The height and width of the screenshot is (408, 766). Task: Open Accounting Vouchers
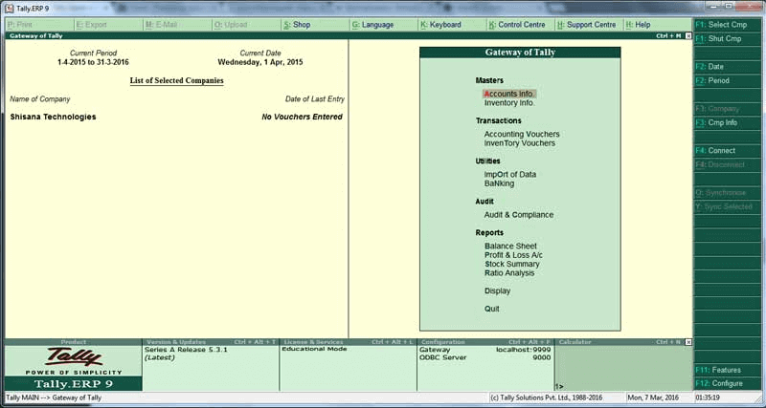point(522,134)
